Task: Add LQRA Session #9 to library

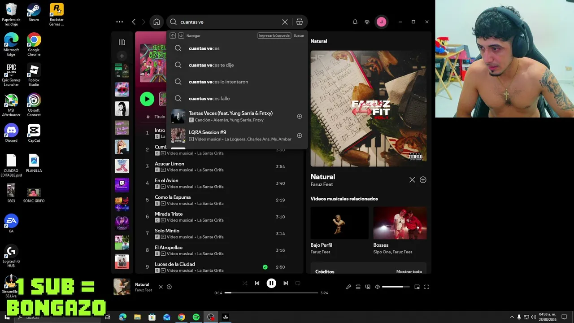Action: coord(300,135)
